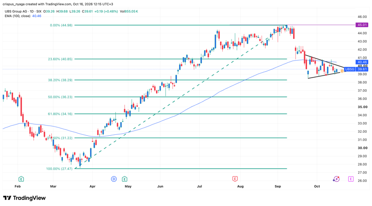372x206 pixels.
Task: Click the Aug label on the time axis
Action: point(240,186)
